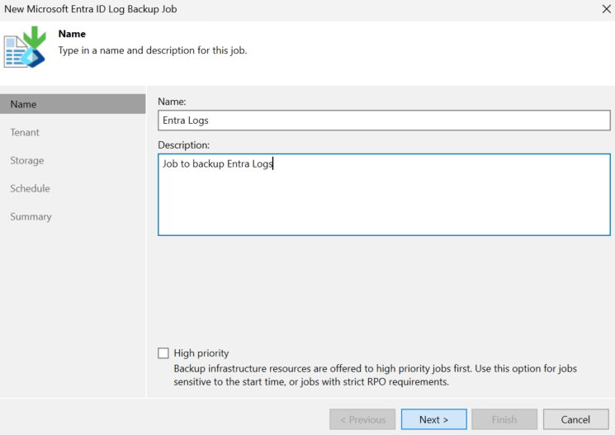Image resolution: width=615 pixels, height=435 pixels.
Task: Click the 'Type in a name and description' subtitle
Action: [153, 50]
